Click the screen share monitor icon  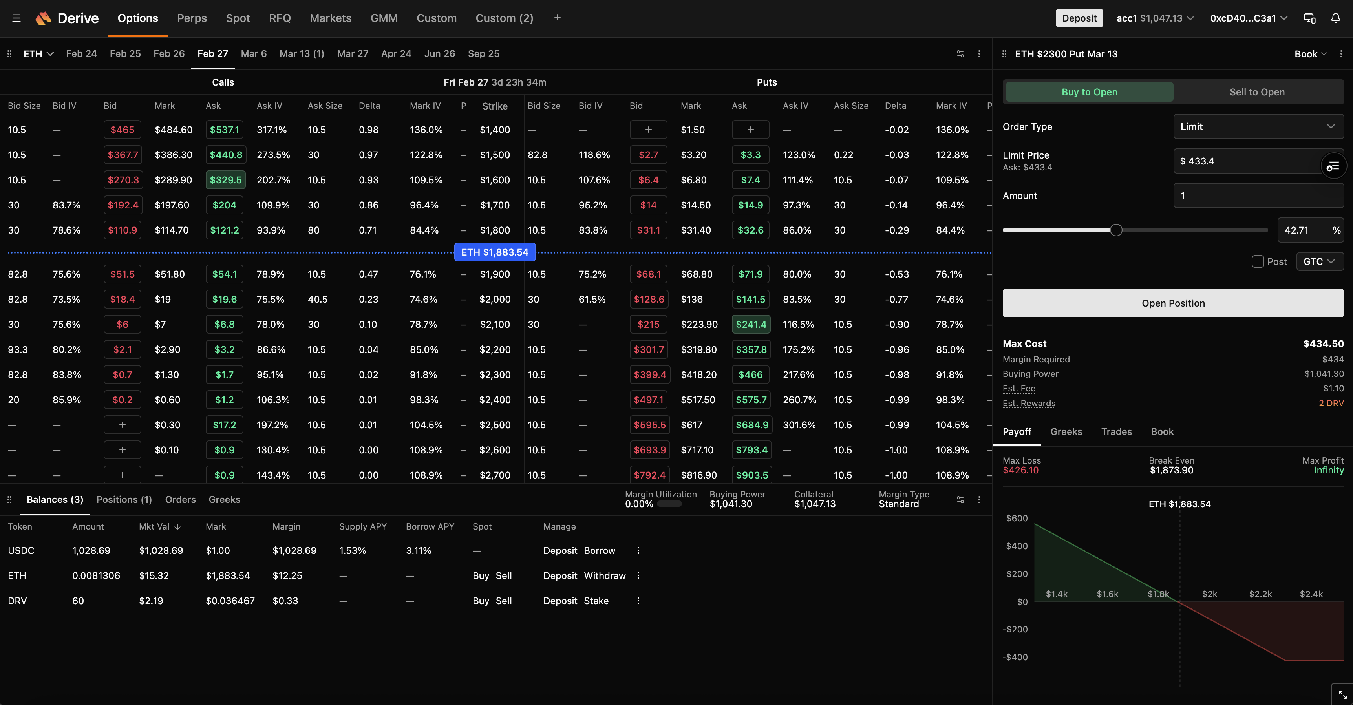click(1308, 18)
